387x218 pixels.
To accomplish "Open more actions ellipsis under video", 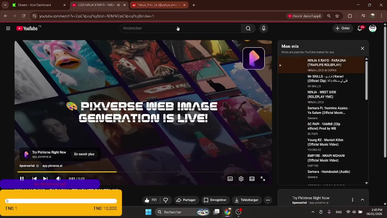I will point(268,200).
